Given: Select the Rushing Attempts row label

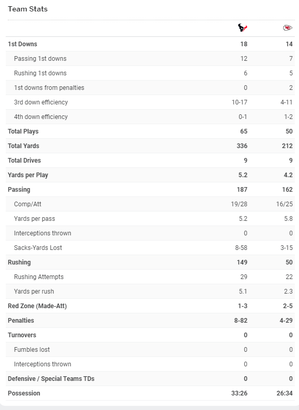Looking at the screenshot, I should (38, 277).
